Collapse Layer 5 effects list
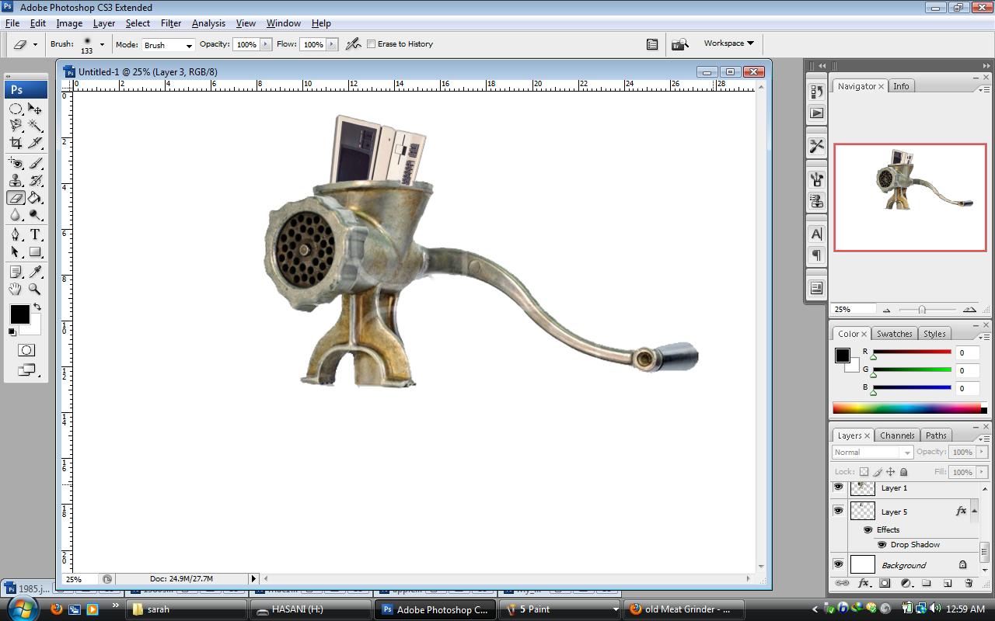The image size is (995, 621). [974, 511]
